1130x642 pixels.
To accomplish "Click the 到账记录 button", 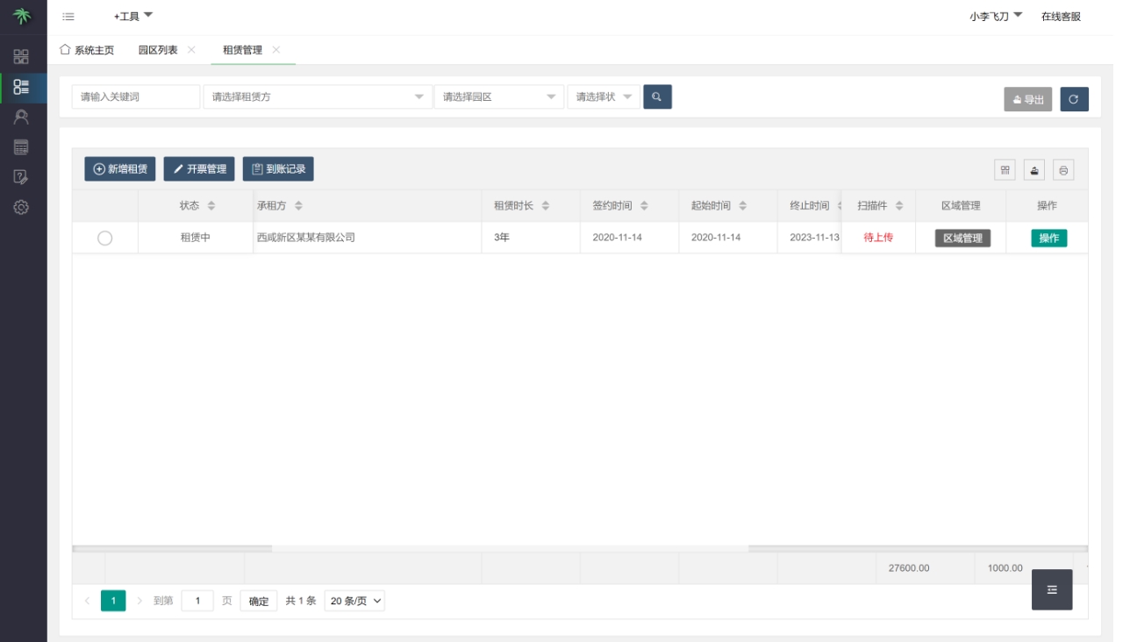I will pos(278,169).
